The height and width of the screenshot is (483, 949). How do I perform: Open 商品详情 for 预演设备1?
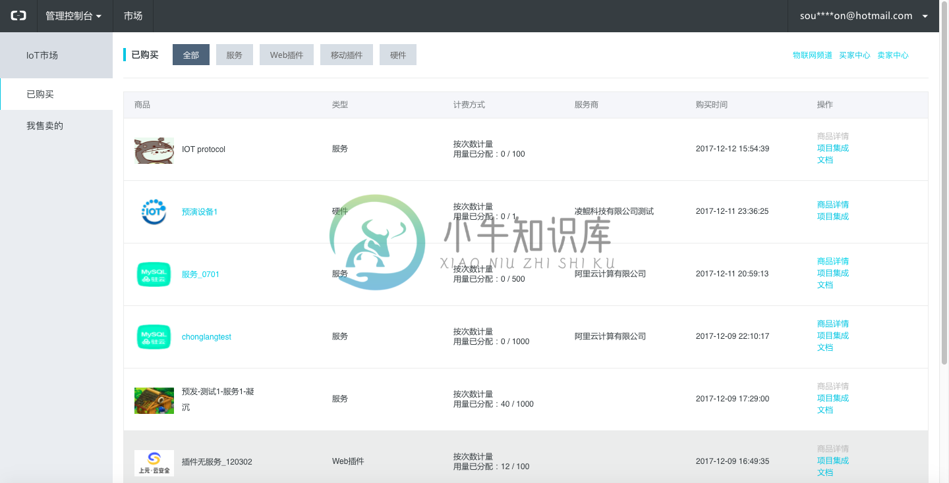(x=833, y=205)
